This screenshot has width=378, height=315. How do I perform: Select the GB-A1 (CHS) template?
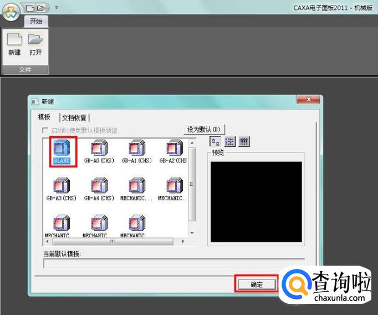137,152
